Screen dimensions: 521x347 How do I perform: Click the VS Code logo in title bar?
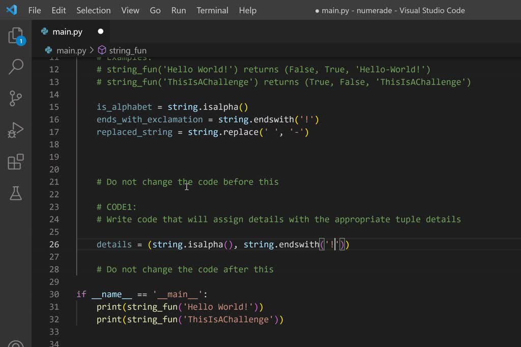click(11, 10)
